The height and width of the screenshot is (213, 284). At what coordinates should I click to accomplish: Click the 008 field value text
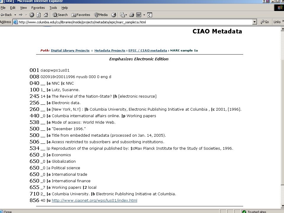(76, 77)
